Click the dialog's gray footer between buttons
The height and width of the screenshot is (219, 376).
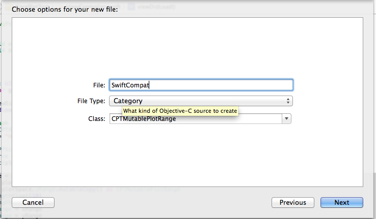coord(163,202)
